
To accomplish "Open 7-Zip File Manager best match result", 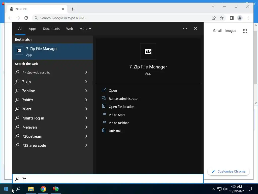I will pyautogui.click(x=52, y=52).
